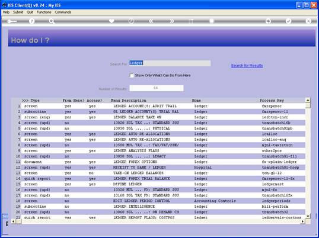
Task: Click the results list scroll down arrow
Action: 308,216
